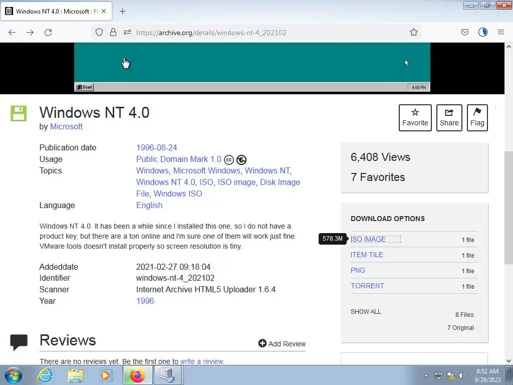Filter by English language link
Screen dimensions: 513x385
click(x=149, y=205)
